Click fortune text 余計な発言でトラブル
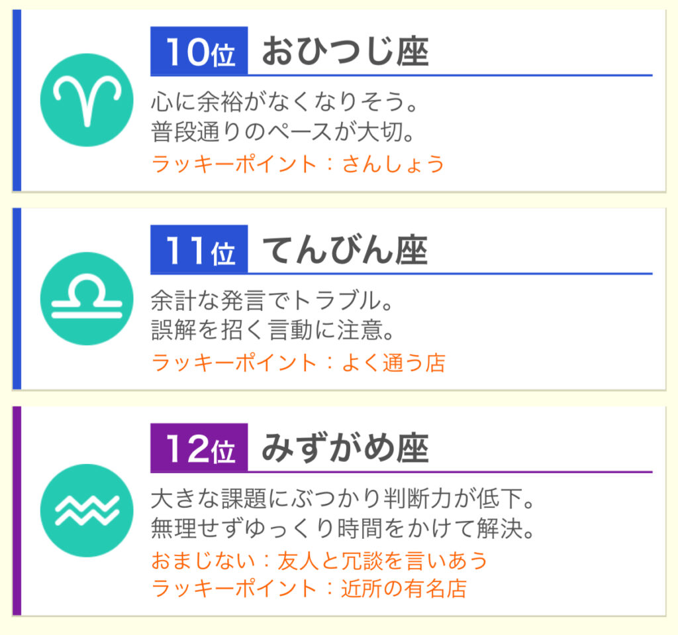The width and height of the screenshot is (678, 635). 272,300
